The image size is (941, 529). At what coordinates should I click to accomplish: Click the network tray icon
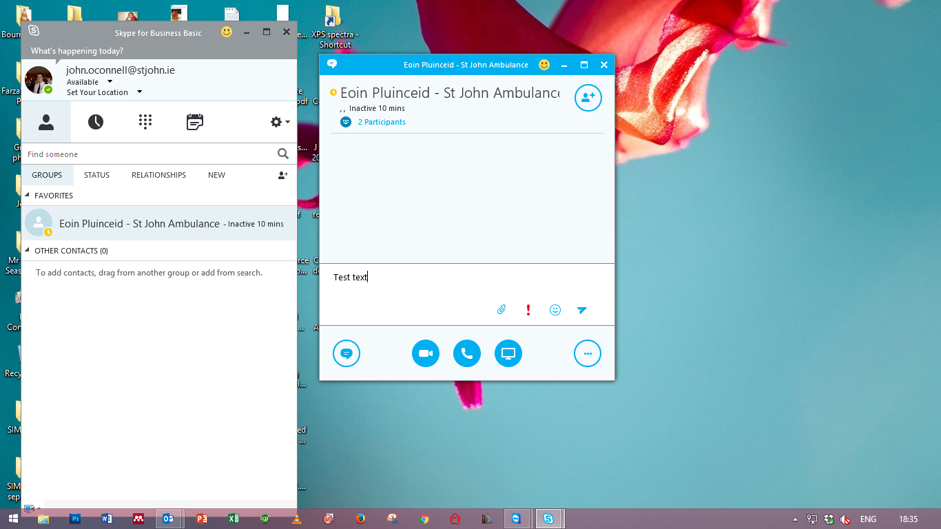(812, 519)
